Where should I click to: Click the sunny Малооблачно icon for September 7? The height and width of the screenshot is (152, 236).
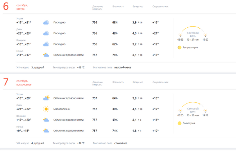pos(46,109)
